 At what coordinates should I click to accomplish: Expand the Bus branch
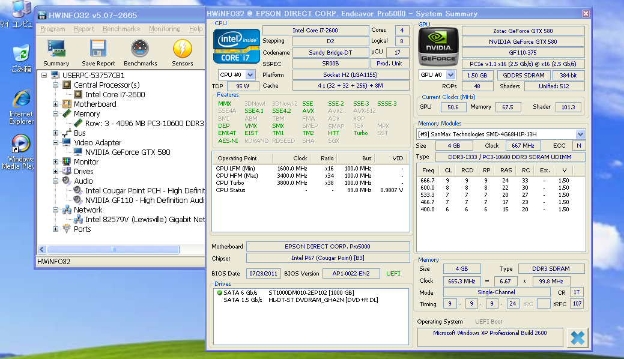click(x=56, y=133)
